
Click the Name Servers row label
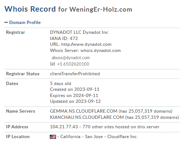click(x=20, y=111)
